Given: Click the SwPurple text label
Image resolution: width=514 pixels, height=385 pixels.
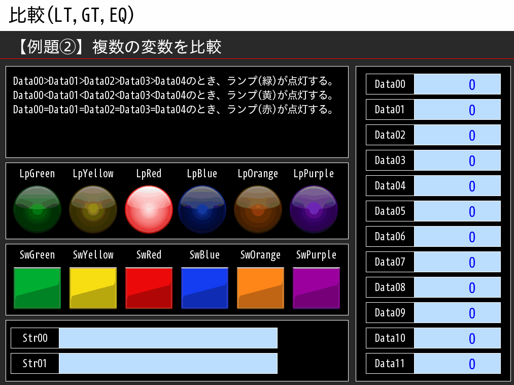Looking at the screenshot, I should pos(316,255).
